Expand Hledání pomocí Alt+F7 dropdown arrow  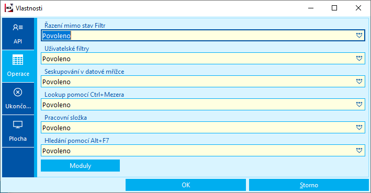coord(359,151)
